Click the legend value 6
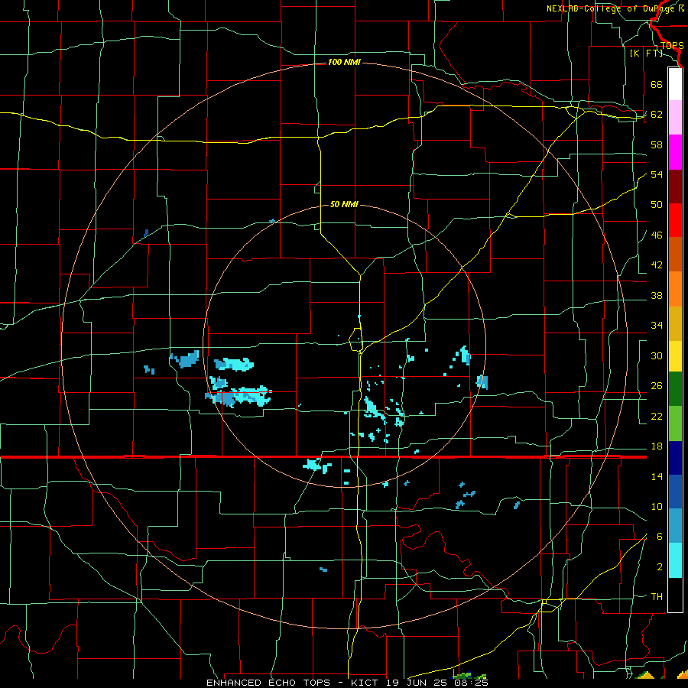The height and width of the screenshot is (688, 688). (659, 537)
